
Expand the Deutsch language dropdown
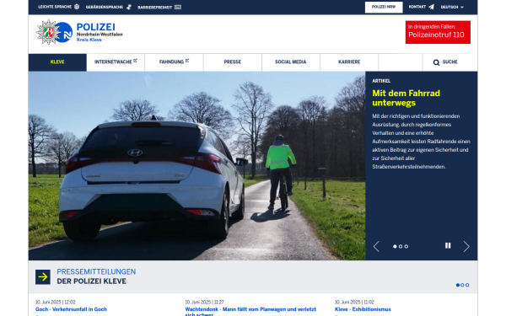click(x=452, y=7)
